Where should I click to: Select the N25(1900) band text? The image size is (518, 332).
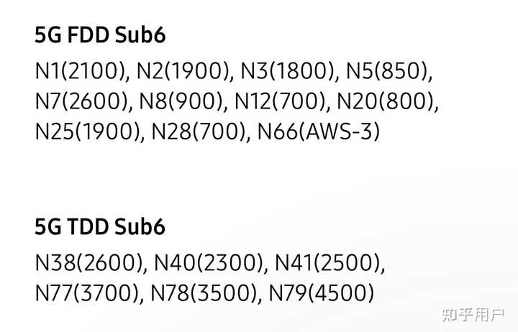(88, 132)
